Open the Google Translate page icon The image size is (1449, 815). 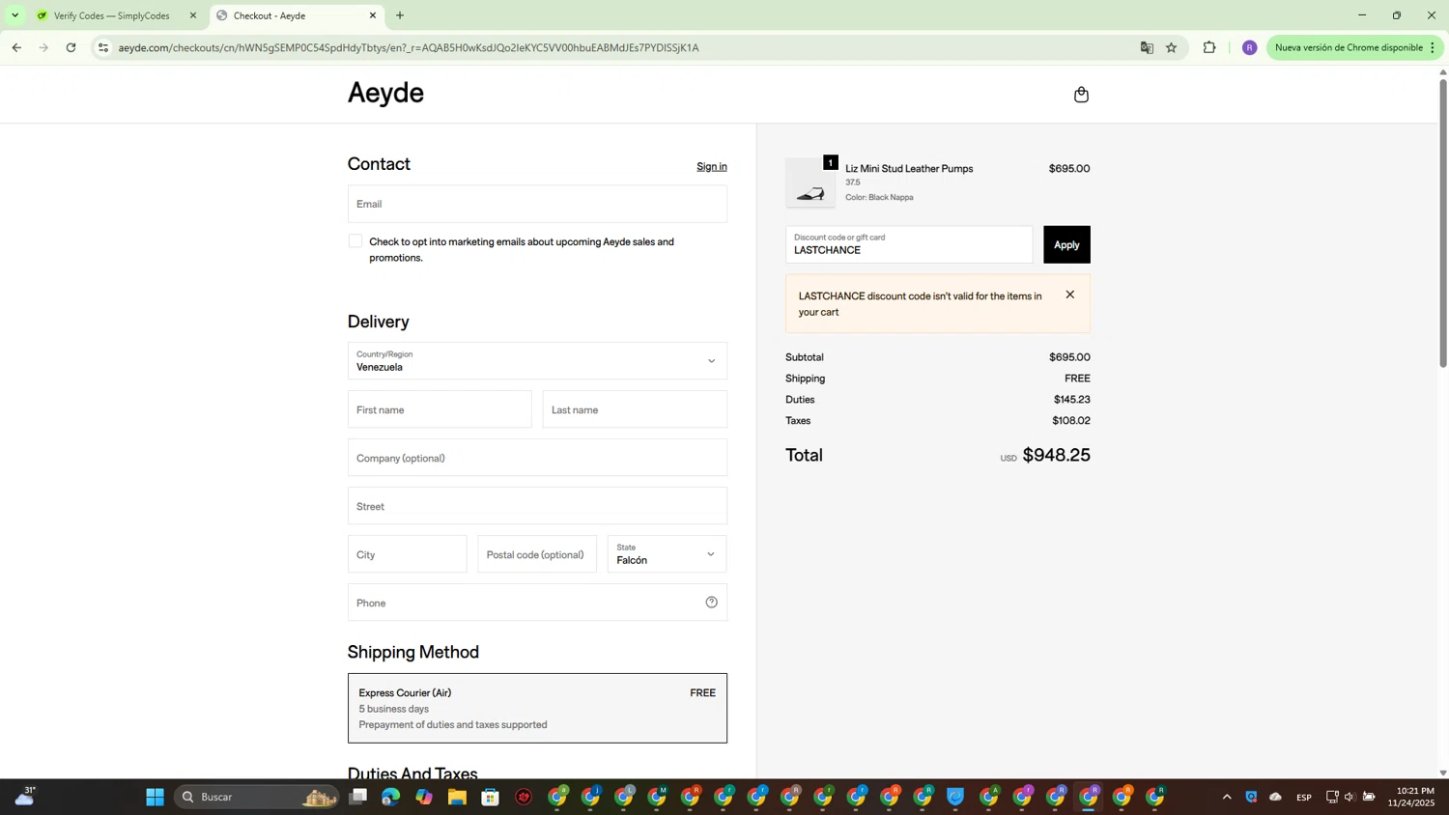coord(1147,47)
